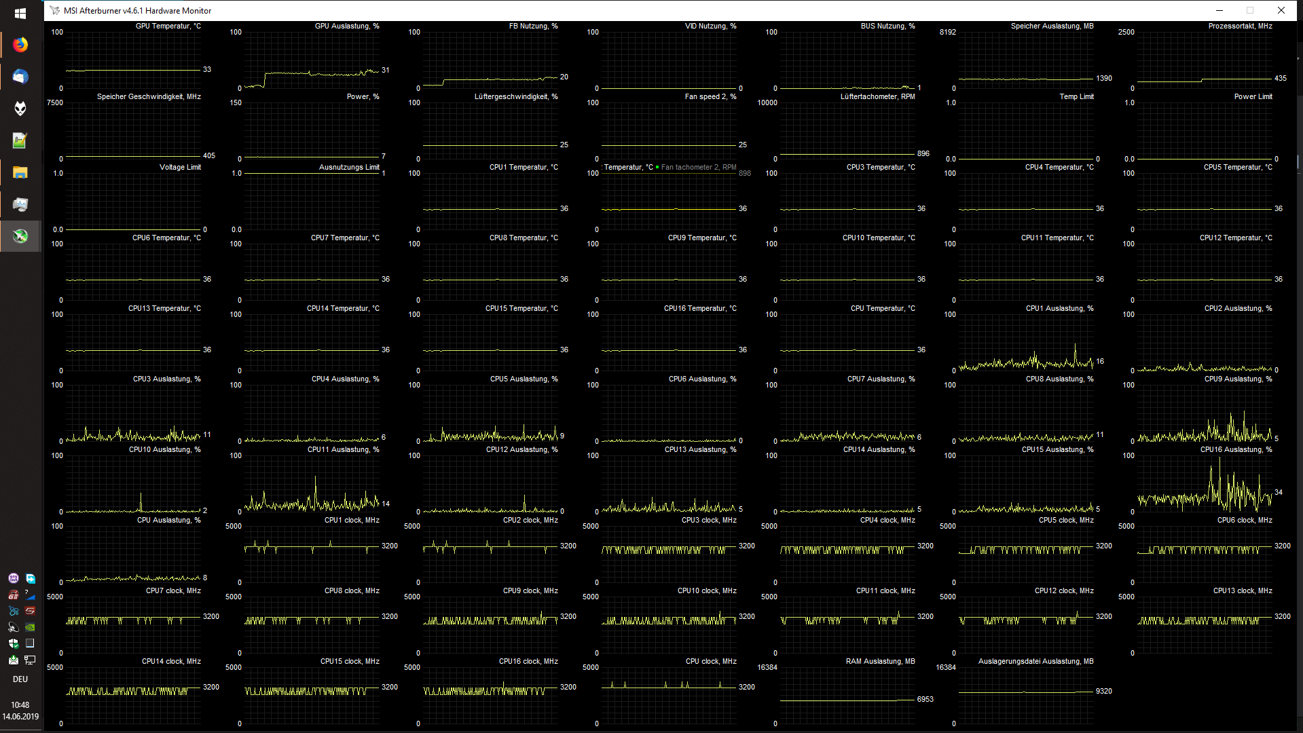Click the 'Fan tachometer 2, RPM' label
Screen dimensions: 1303x733
tap(699, 167)
